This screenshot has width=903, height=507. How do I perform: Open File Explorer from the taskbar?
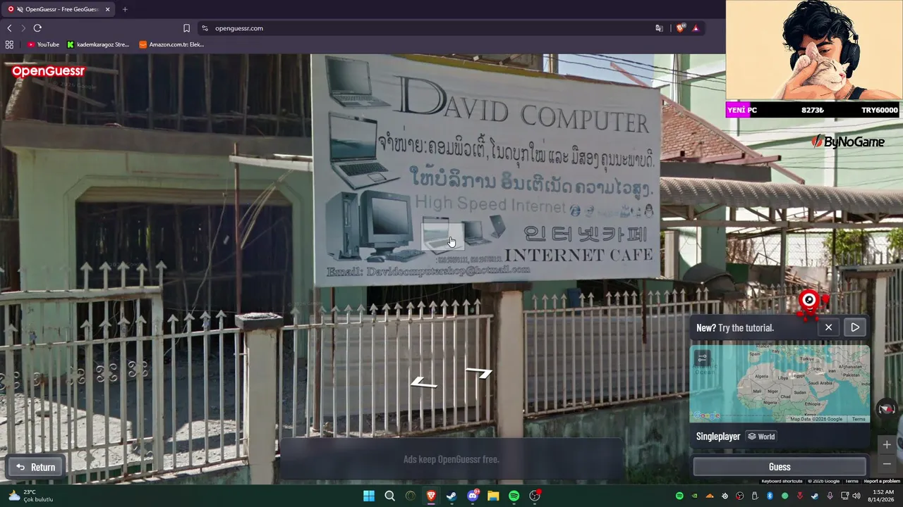click(493, 496)
